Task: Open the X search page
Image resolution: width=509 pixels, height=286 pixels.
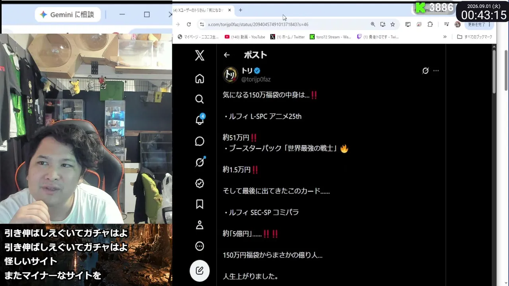Action: (200, 99)
